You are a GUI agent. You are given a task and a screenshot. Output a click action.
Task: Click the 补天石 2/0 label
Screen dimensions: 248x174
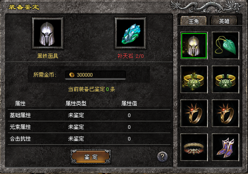[x=130, y=56]
